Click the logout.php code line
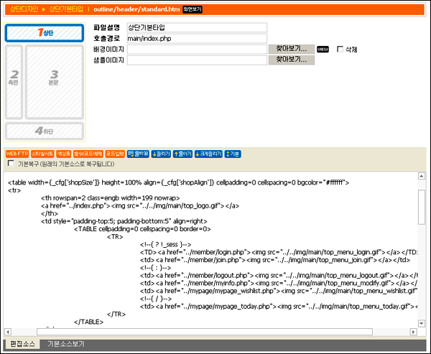 (279, 275)
